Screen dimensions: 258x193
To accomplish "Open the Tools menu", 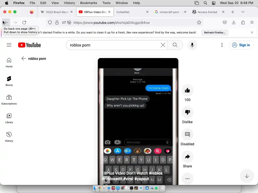I will (106, 3).
